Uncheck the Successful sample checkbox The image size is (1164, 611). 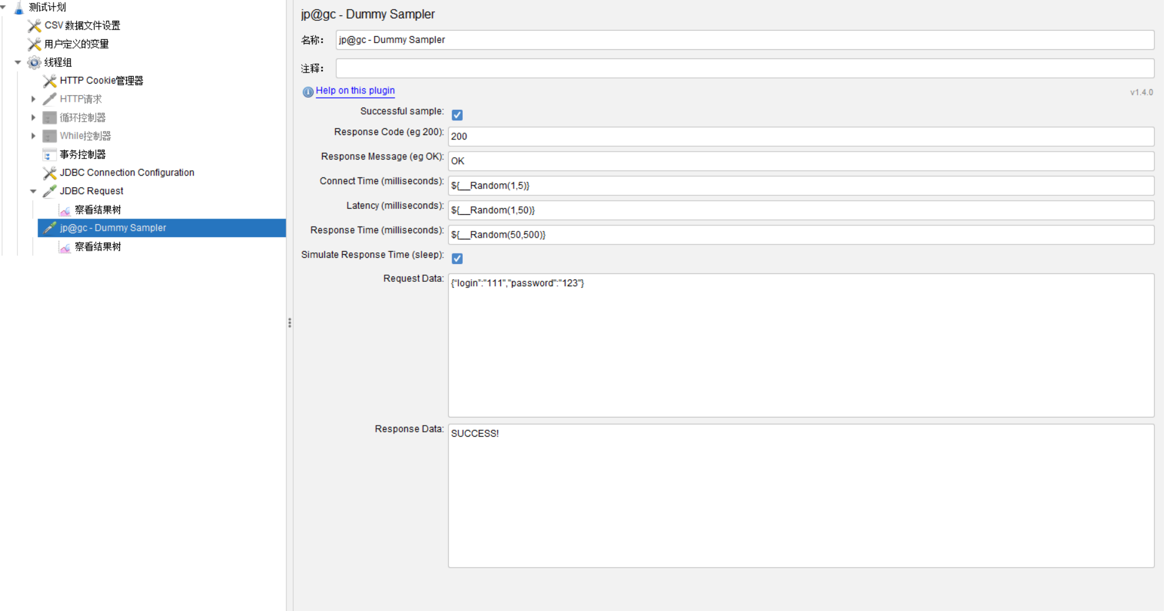click(457, 115)
